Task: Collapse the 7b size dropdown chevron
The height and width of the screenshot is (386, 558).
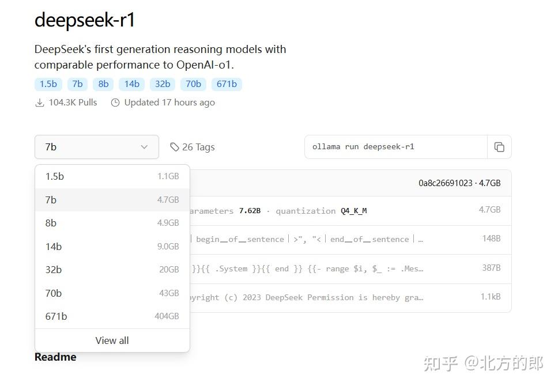Action: tap(144, 147)
